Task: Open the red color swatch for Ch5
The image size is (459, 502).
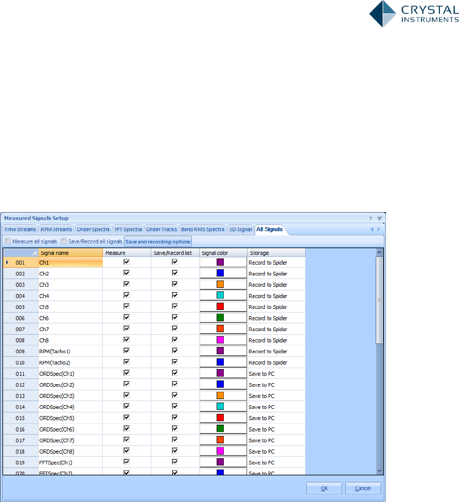Action: click(220, 306)
